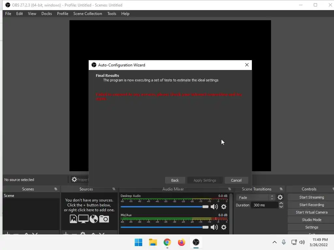Open Mic/Aux gear settings

pos(224,227)
